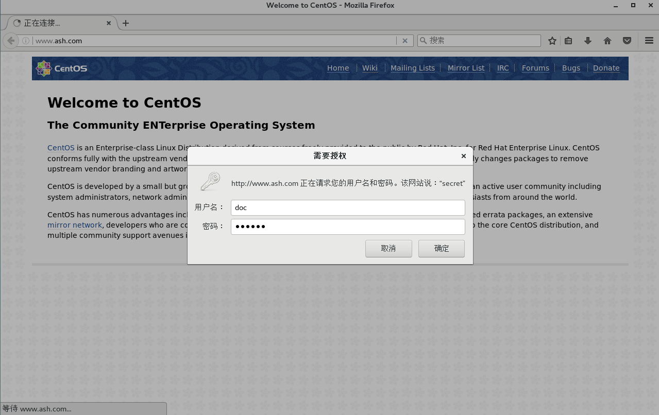
Task: Open the downloads arrow icon
Action: point(588,41)
